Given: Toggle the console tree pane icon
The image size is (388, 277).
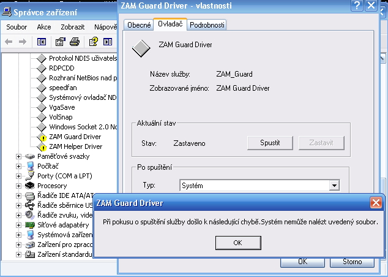Looking at the screenshot, I should (42, 42).
